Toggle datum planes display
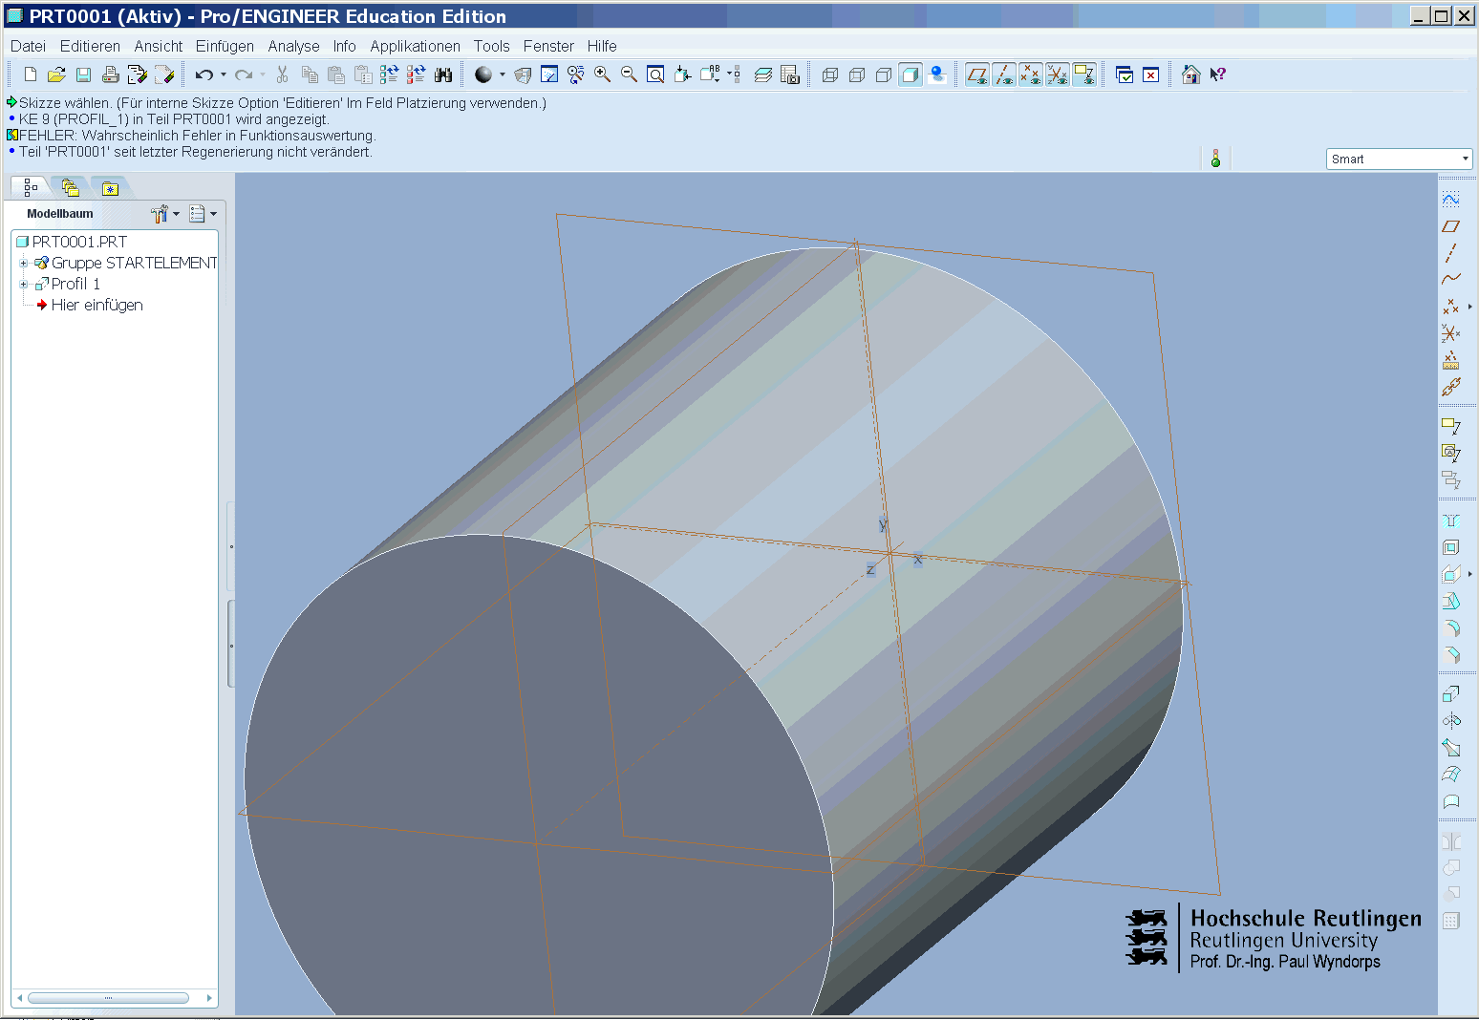 [977, 74]
